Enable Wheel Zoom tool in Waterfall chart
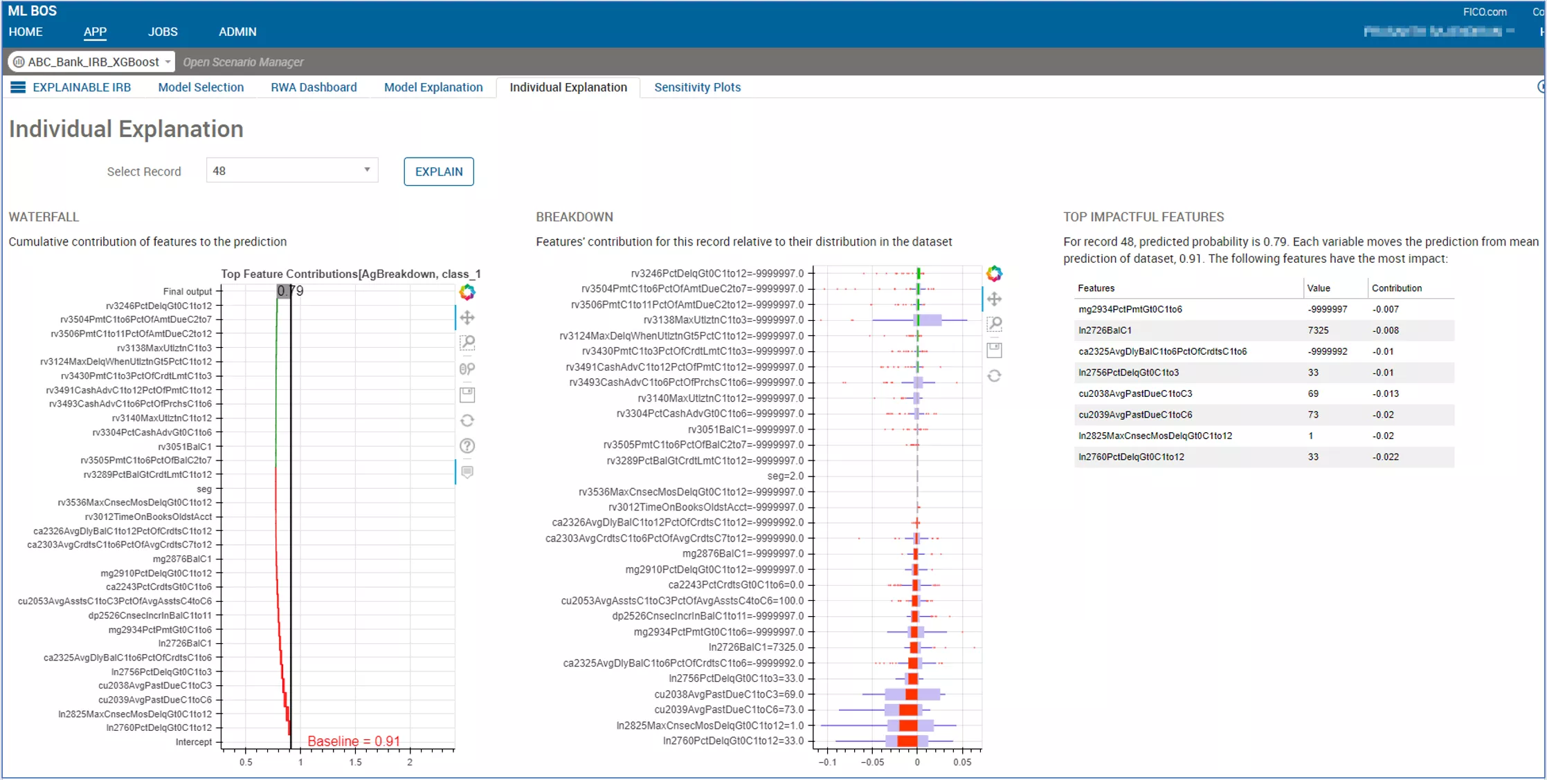This screenshot has width=1547, height=780. pyautogui.click(x=467, y=369)
